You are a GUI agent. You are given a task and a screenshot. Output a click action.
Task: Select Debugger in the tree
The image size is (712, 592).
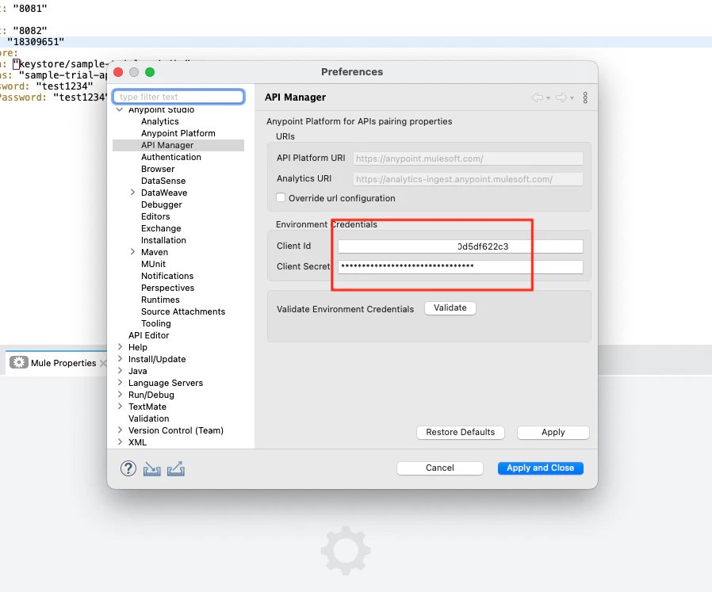tap(161, 204)
